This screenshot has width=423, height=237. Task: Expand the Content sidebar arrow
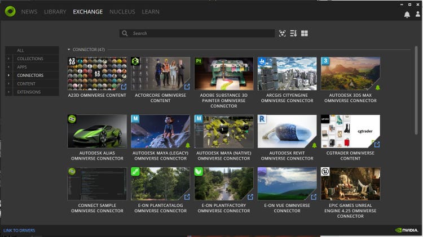[x=8, y=84]
